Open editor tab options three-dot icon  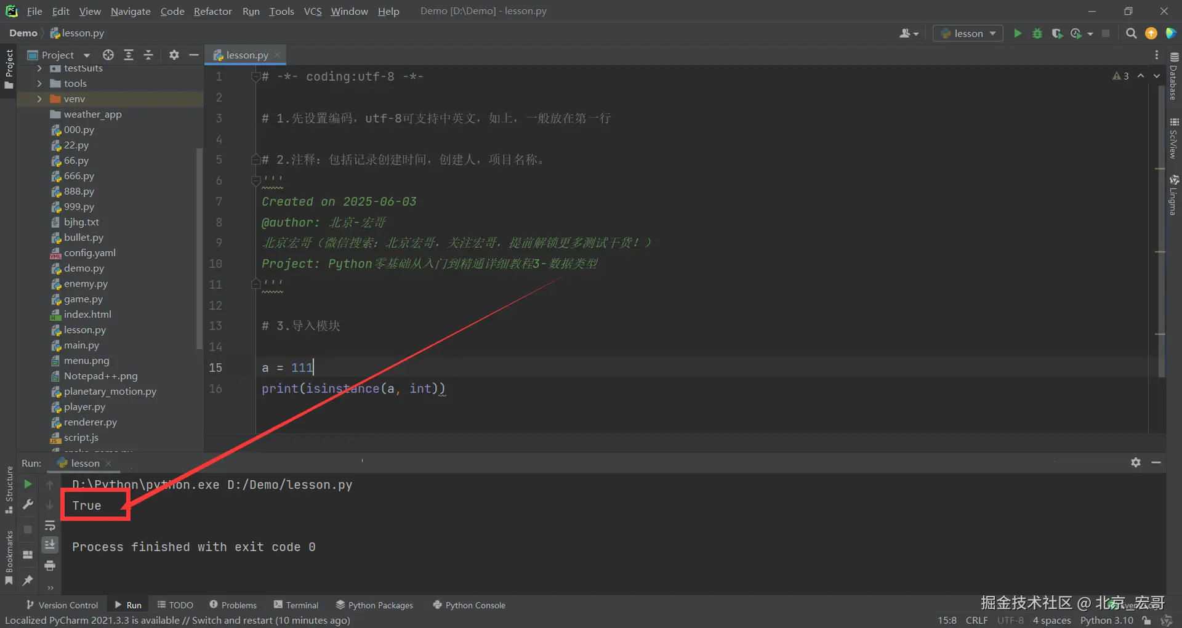pos(1157,55)
